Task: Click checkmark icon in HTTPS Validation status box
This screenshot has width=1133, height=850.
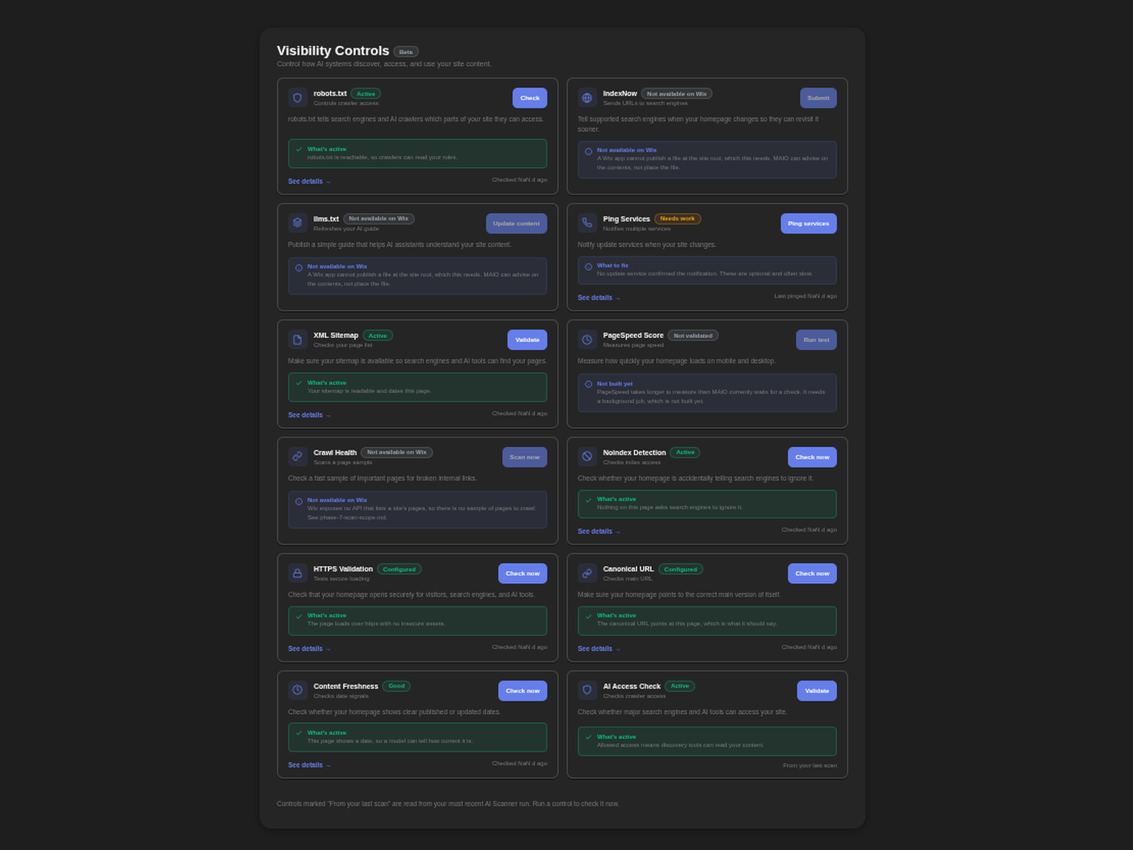Action: [299, 617]
